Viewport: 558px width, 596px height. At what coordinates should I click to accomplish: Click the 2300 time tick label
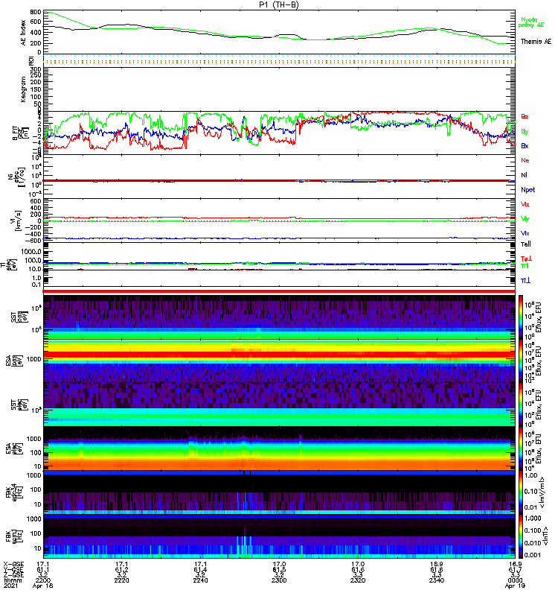pos(279,580)
